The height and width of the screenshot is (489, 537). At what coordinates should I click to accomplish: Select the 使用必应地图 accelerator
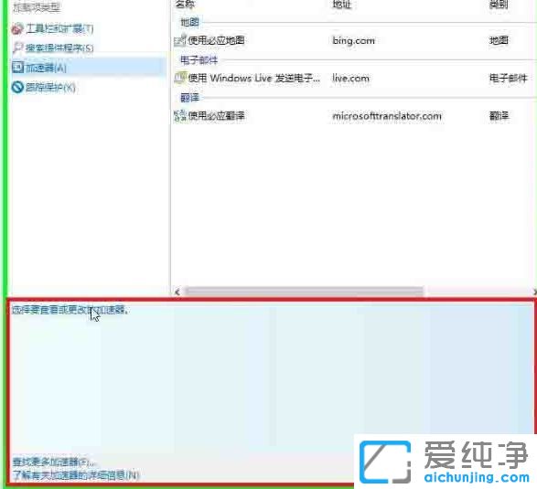217,40
